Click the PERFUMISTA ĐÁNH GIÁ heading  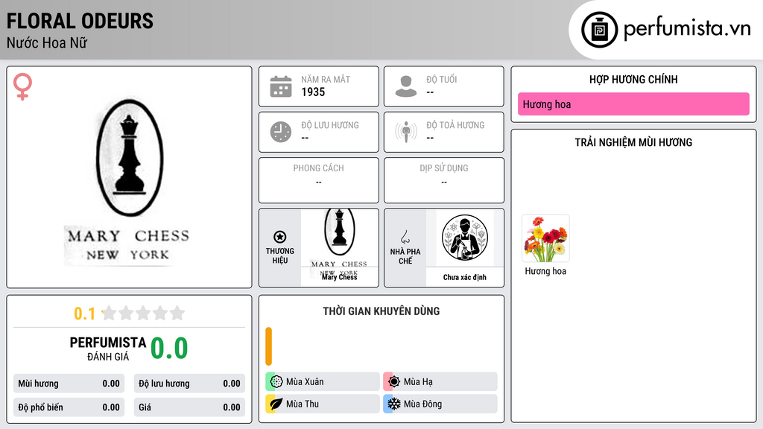108,349
